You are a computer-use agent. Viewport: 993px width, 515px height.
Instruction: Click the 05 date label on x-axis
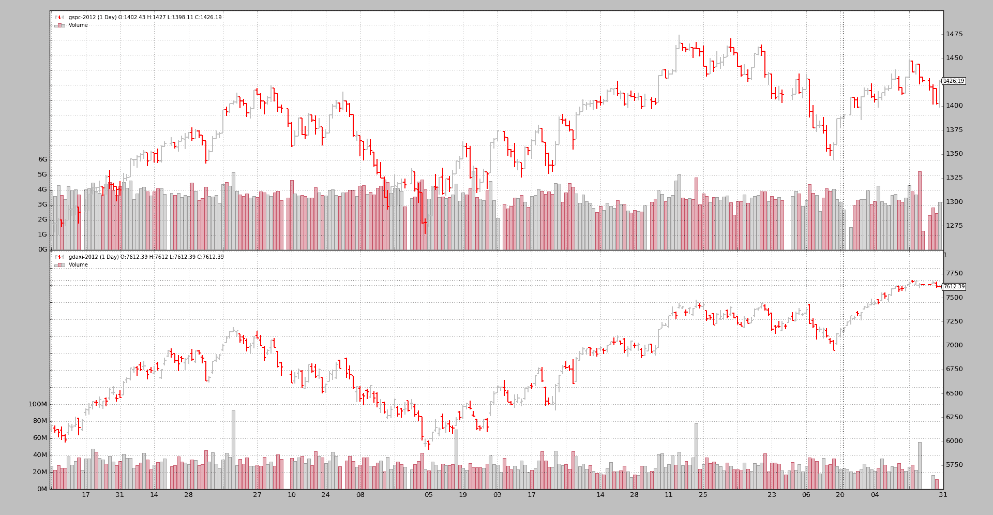point(429,495)
